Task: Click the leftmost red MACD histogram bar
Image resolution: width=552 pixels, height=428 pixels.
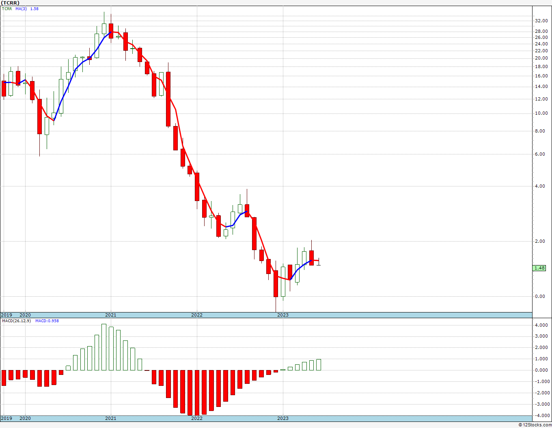Action: click(4, 378)
